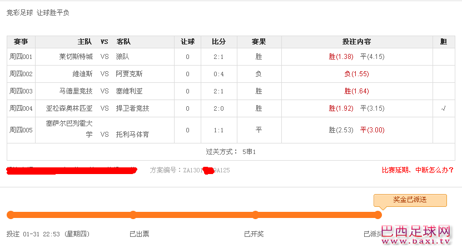Select match code 周四001

tap(21, 57)
